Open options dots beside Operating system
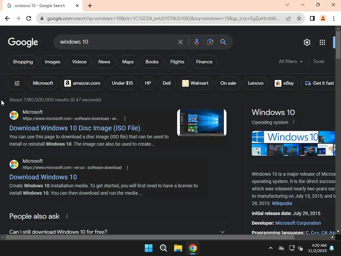Image resolution: width=341 pixels, height=256 pixels. coord(294,122)
